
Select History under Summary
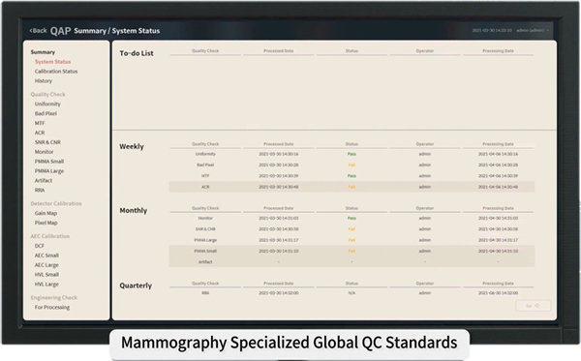coord(44,80)
